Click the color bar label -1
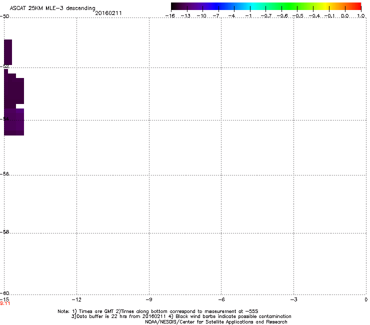Image resolution: width=370 pixels, height=325 pixels. tap(248, 16)
